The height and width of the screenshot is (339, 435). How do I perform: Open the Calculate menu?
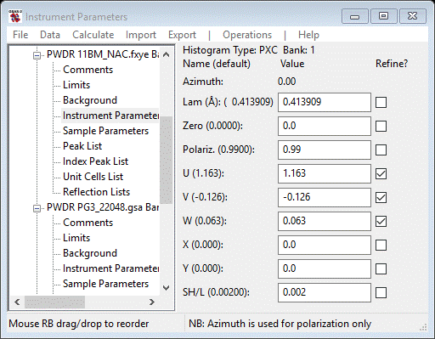(x=93, y=35)
